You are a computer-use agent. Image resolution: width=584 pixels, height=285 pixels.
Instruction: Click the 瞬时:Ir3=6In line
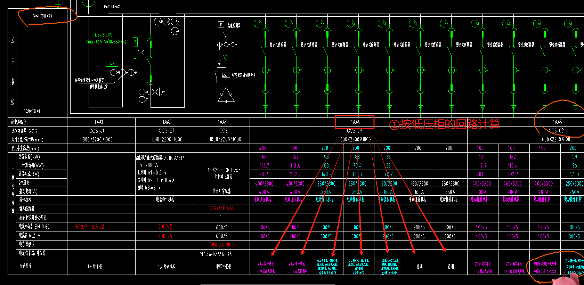(x=148, y=188)
